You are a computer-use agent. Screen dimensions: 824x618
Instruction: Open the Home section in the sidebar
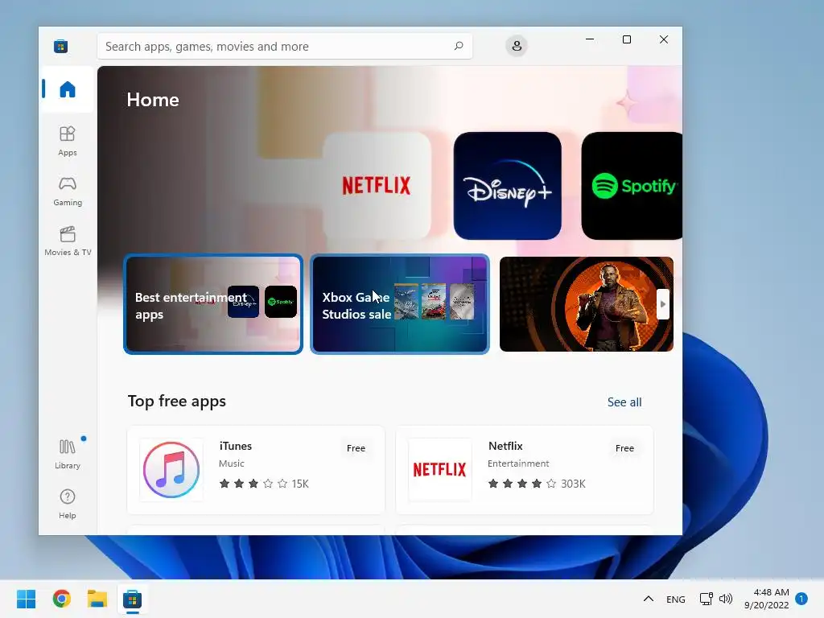point(68,89)
